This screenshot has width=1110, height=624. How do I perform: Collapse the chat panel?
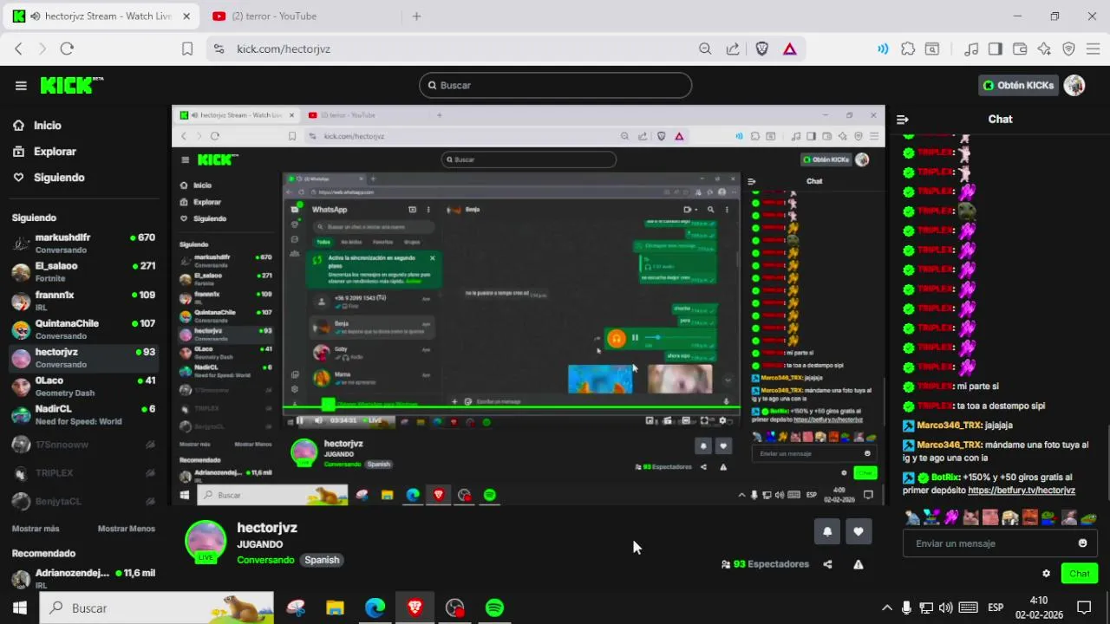903,120
